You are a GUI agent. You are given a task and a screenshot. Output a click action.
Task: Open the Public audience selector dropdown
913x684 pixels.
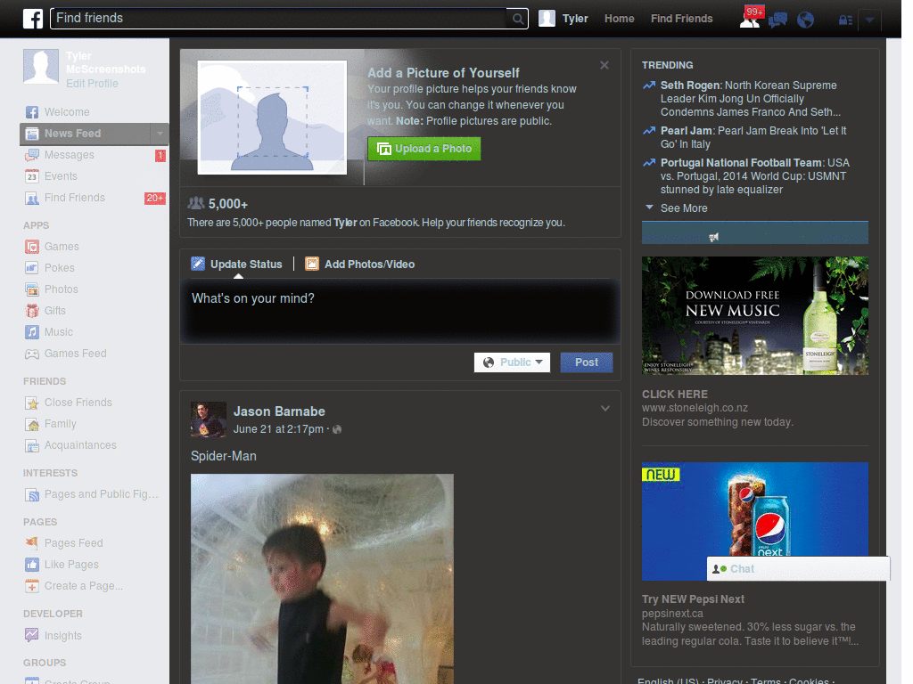(512, 362)
